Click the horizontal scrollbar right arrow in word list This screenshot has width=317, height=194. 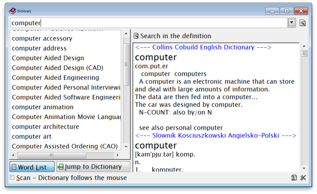coord(118,155)
